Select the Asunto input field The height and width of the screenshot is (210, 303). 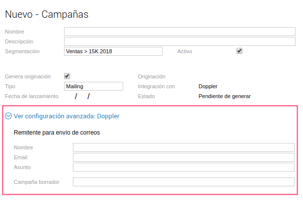pyautogui.click(x=183, y=167)
